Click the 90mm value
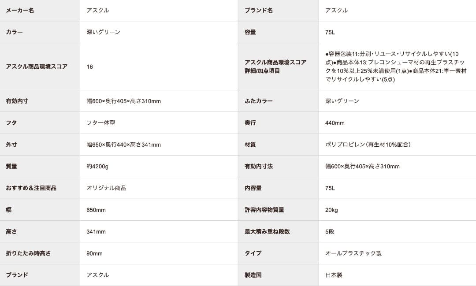Screen dimensions: 476x286 [x=94, y=253]
